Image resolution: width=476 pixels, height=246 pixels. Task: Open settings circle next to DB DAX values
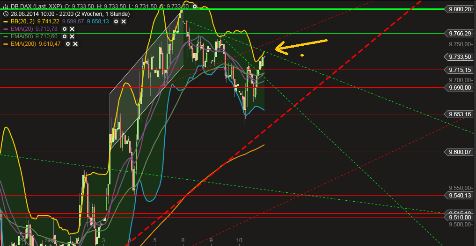click(x=195, y=7)
